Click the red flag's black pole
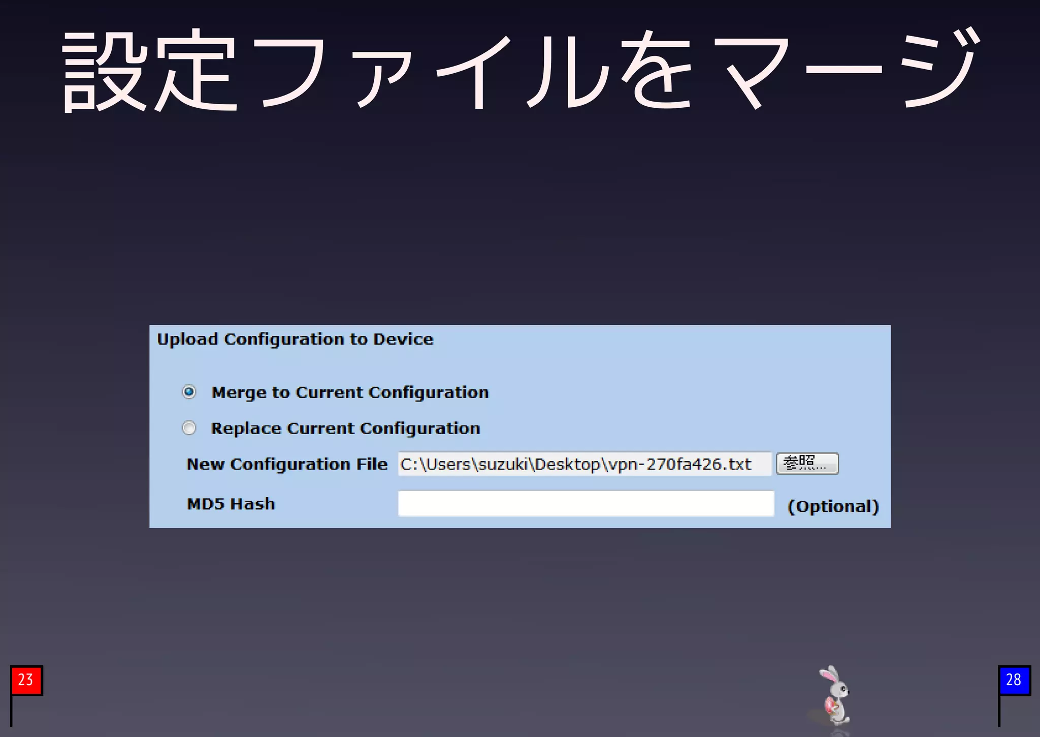Viewport: 1040px width, 737px height. [x=11, y=712]
